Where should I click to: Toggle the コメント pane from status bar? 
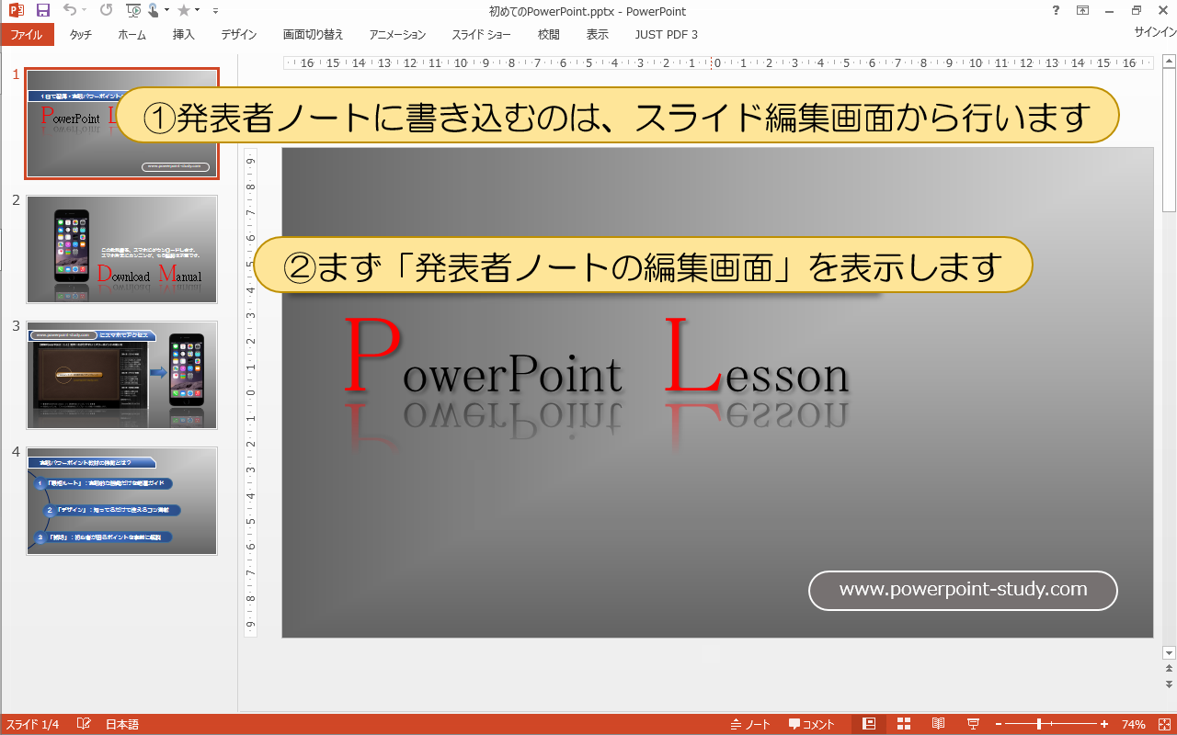point(812,725)
